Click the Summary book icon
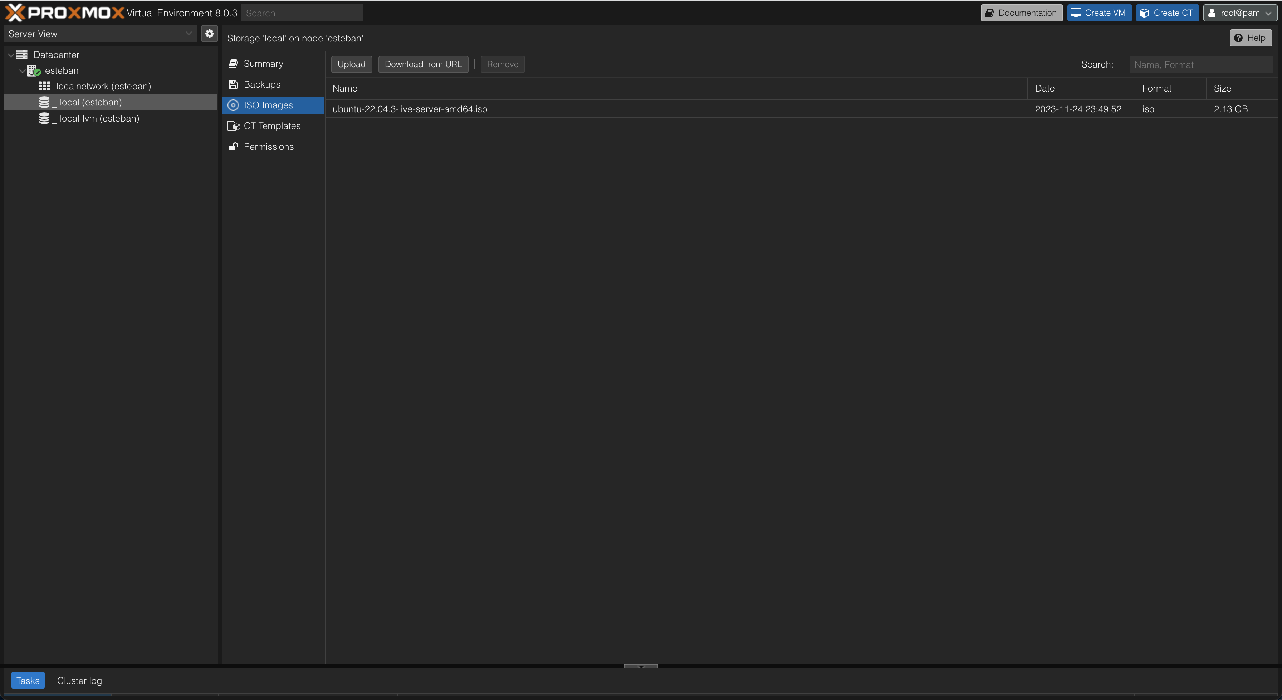Screen dimensions: 1282x700 click(x=233, y=64)
